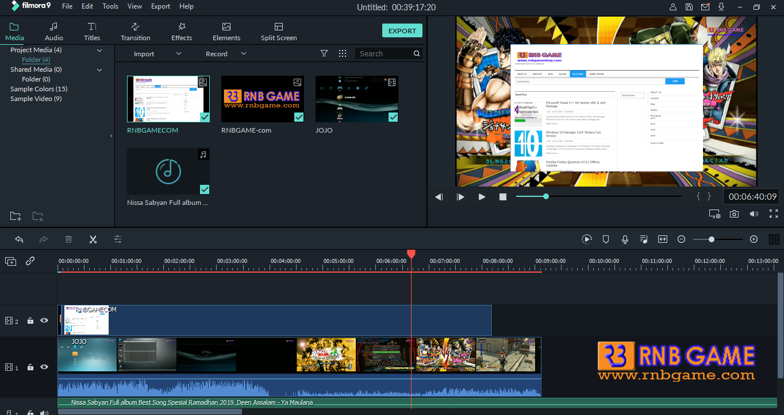Step forward one frame in the preview
This screenshot has height=415, width=784.
(x=460, y=197)
